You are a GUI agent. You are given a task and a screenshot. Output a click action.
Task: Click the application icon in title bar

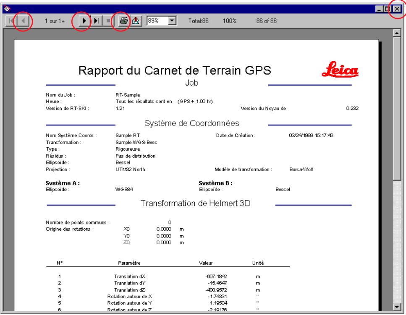(7, 9)
